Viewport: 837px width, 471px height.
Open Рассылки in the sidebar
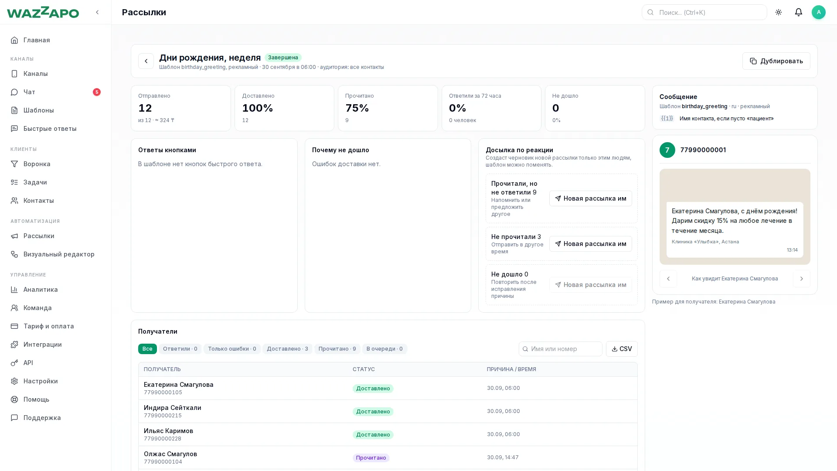pyautogui.click(x=55, y=236)
